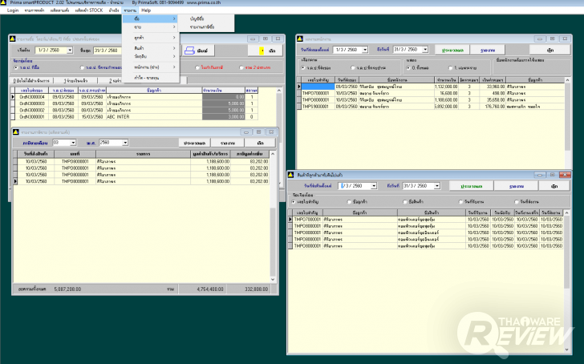The image size is (584, 364).
Task: Open the Help menu
Action: pyautogui.click(x=146, y=10)
